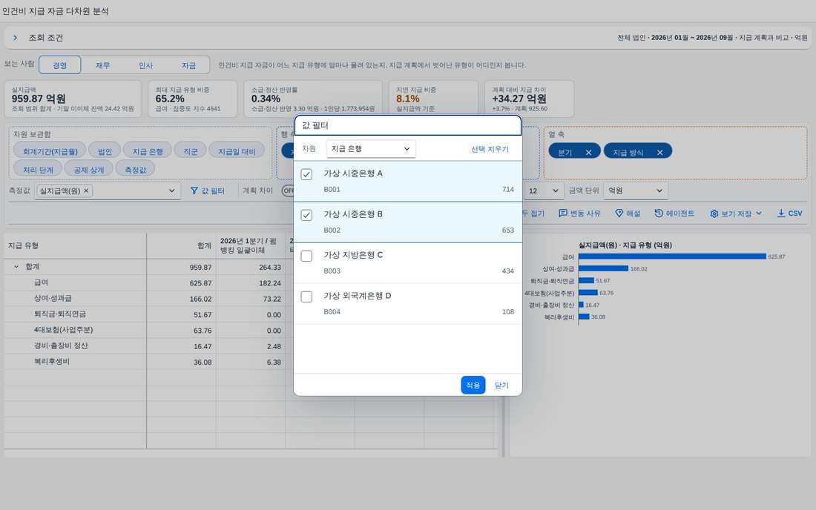The image size is (816, 510).
Task: Select the 처리 단계 dimension chip
Action: point(38,170)
